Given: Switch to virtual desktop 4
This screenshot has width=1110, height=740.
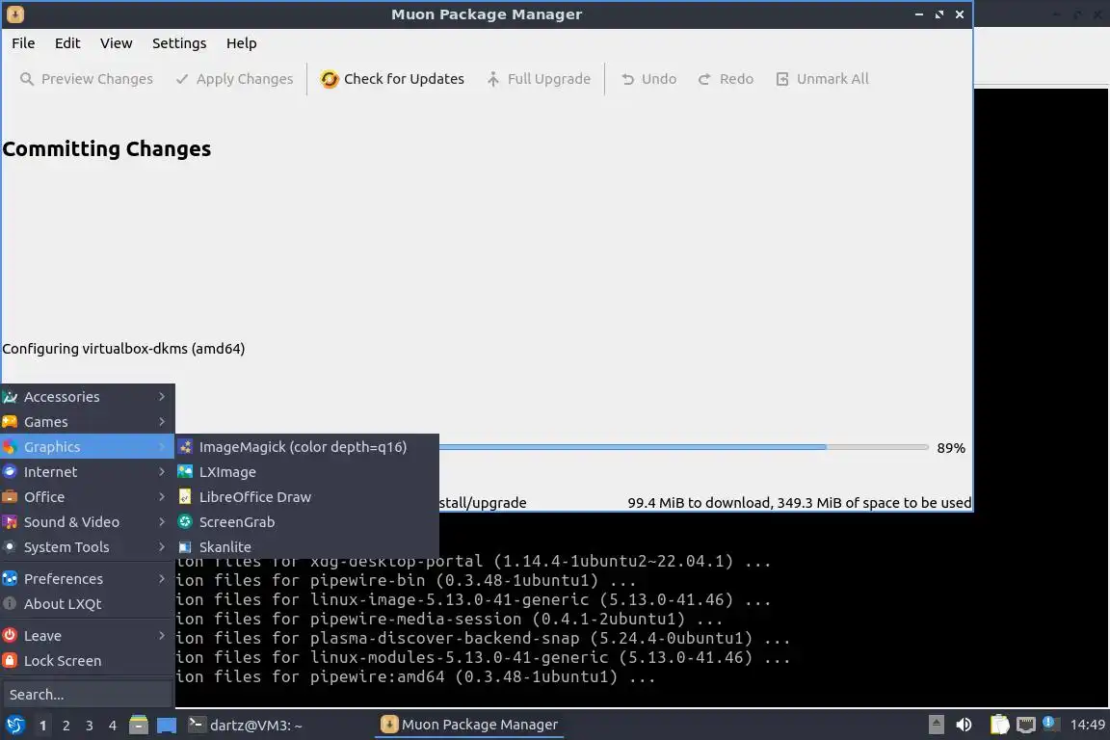Looking at the screenshot, I should point(113,726).
